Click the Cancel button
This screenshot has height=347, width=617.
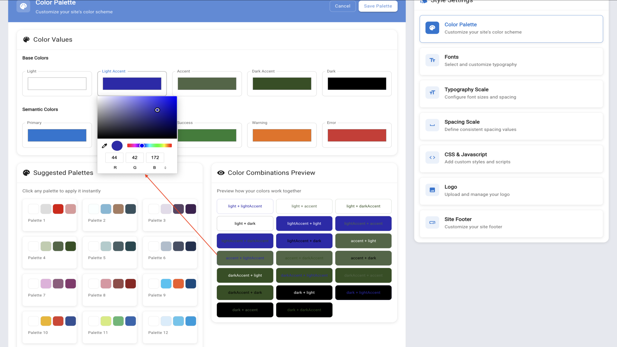(x=343, y=6)
